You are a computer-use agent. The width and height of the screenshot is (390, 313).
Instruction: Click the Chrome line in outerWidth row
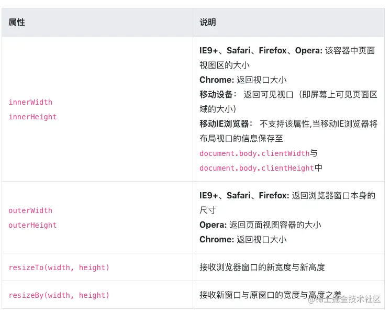coord(243,239)
